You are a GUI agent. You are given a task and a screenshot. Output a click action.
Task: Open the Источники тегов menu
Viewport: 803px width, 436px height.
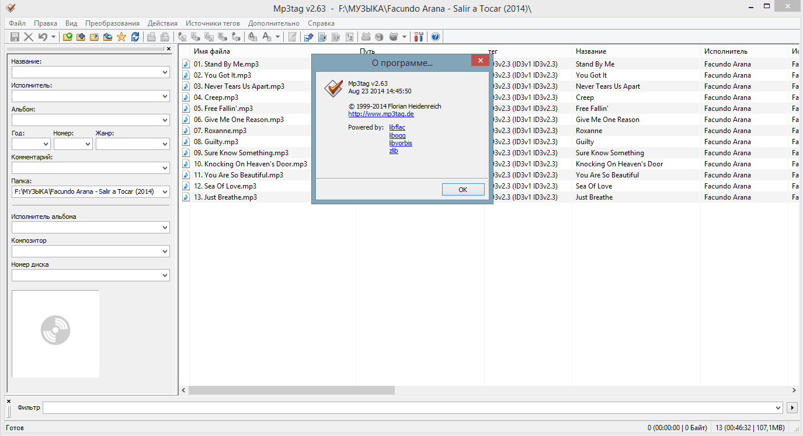coord(213,23)
